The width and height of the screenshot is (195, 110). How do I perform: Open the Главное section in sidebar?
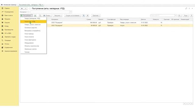coord(7,8)
